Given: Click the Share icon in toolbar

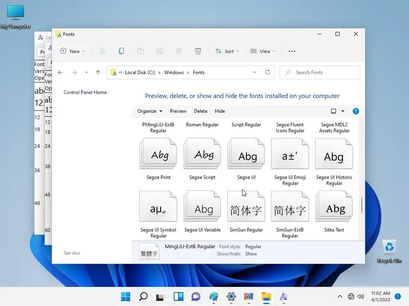Looking at the screenshot, I should [179, 51].
